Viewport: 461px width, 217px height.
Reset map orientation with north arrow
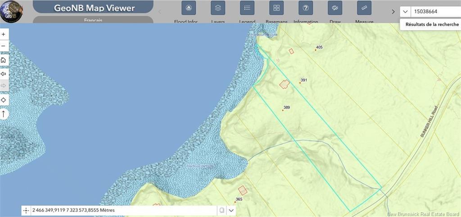pos(4,114)
